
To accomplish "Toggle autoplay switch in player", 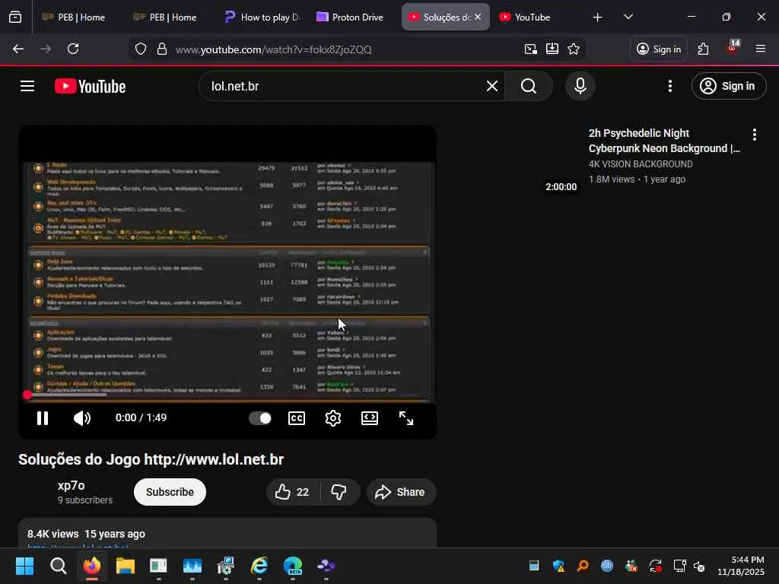I will 260,418.
